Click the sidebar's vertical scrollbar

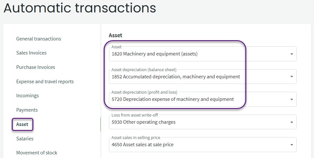100,124
